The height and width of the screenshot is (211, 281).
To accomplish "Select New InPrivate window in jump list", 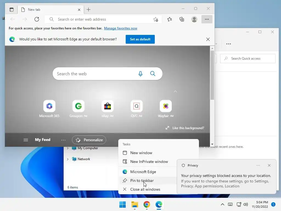I will tap(148, 162).
